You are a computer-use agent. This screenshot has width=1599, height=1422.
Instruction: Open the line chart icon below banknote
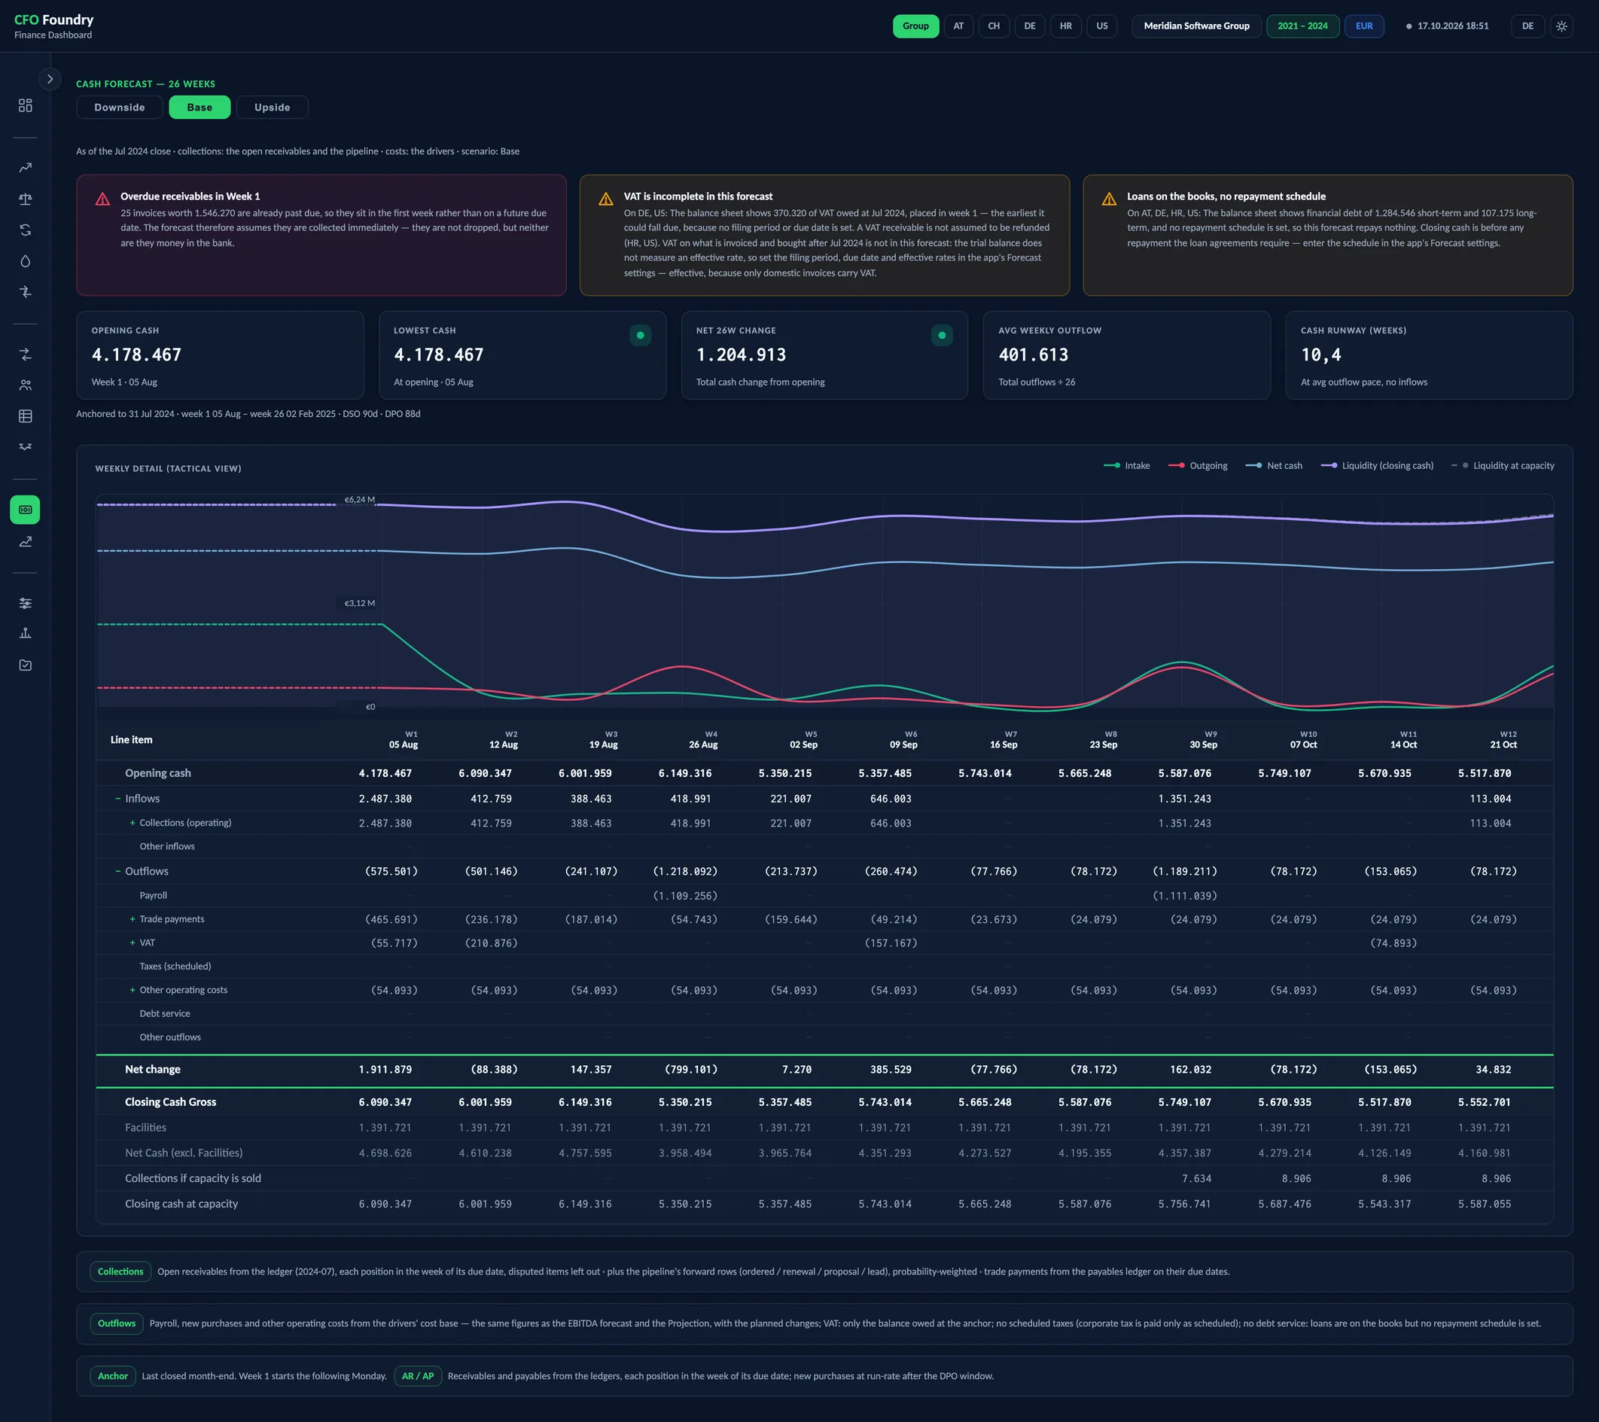pyautogui.click(x=25, y=541)
